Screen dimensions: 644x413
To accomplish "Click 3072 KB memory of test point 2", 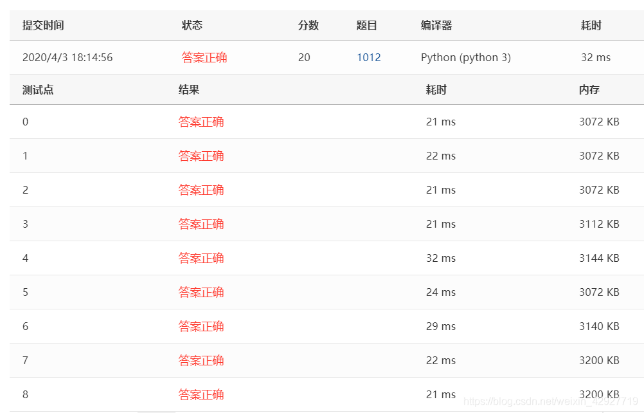I will [x=599, y=190].
